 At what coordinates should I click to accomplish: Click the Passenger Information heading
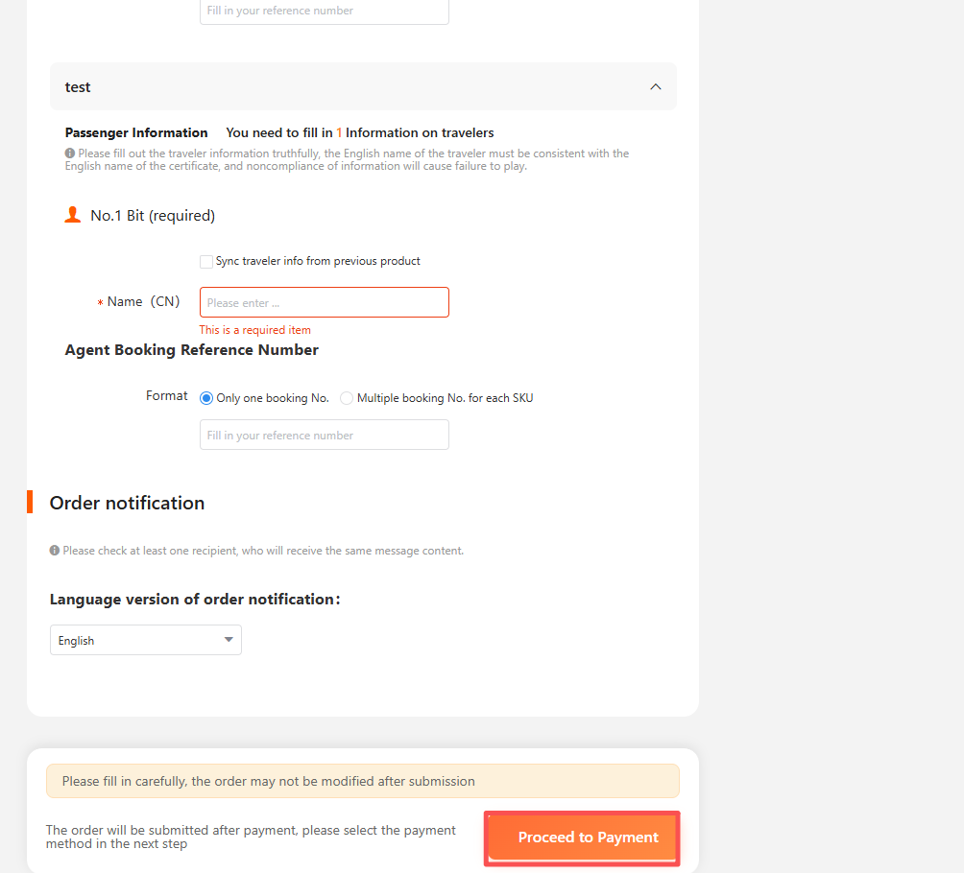click(x=136, y=132)
